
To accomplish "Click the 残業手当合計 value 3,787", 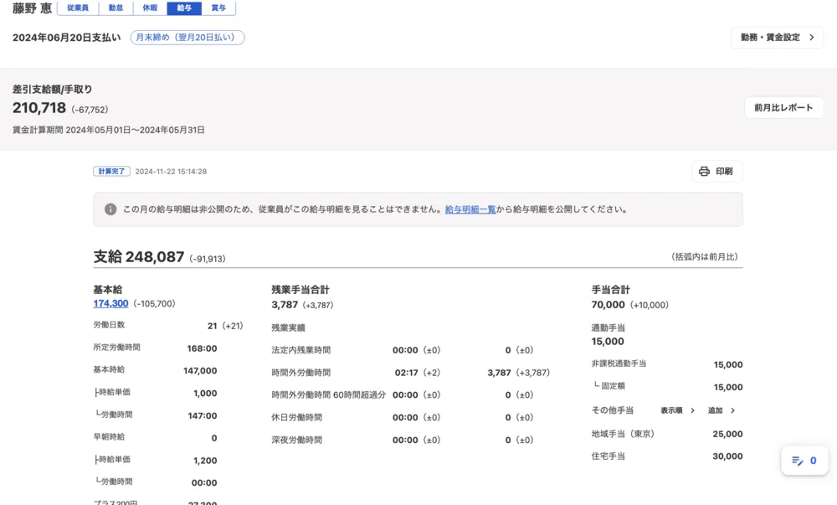I will tap(285, 305).
